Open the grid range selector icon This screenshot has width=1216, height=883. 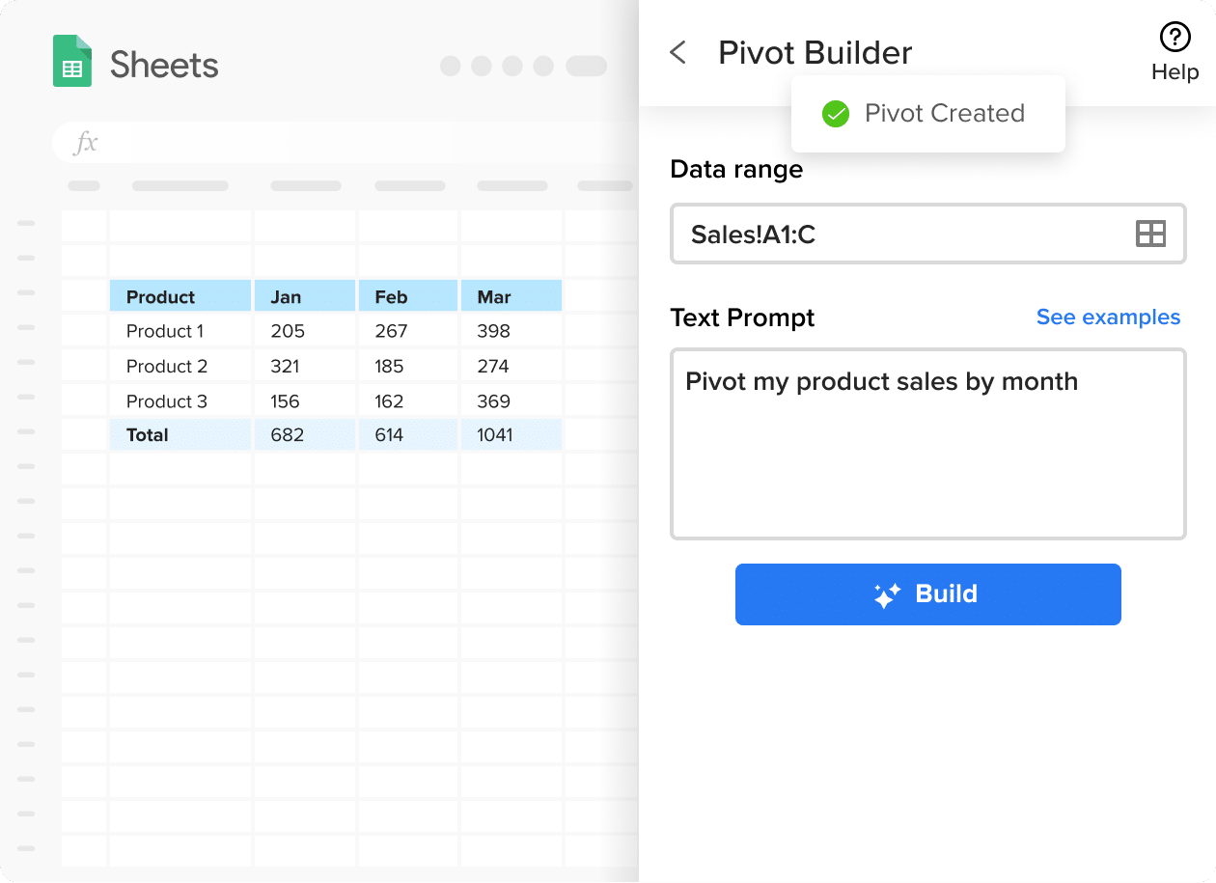(x=1150, y=233)
